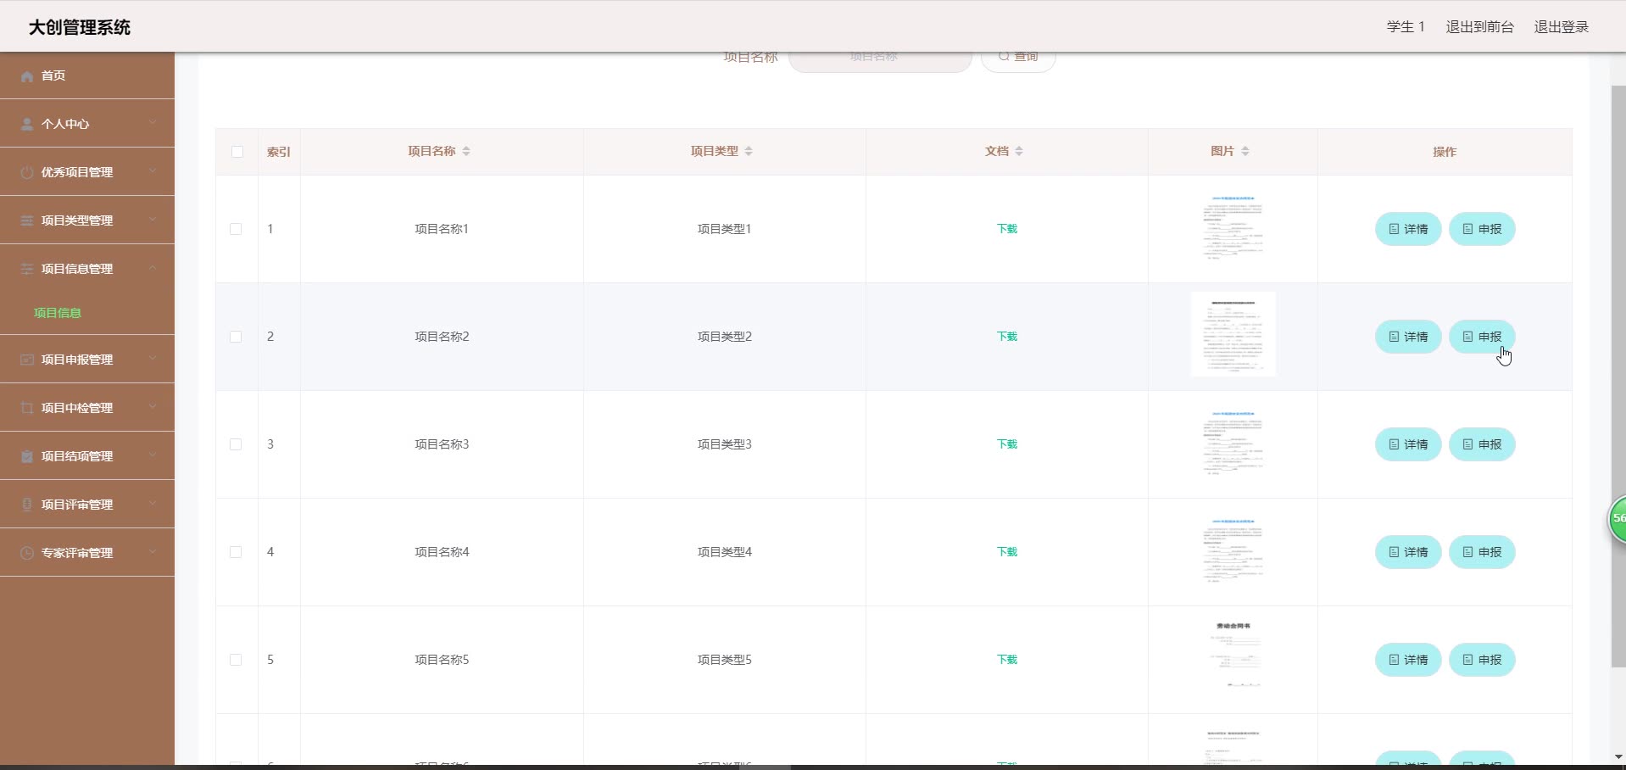Image resolution: width=1626 pixels, height=770 pixels.
Task: Open image thumbnail for 项目名称1
Action: (x=1233, y=227)
